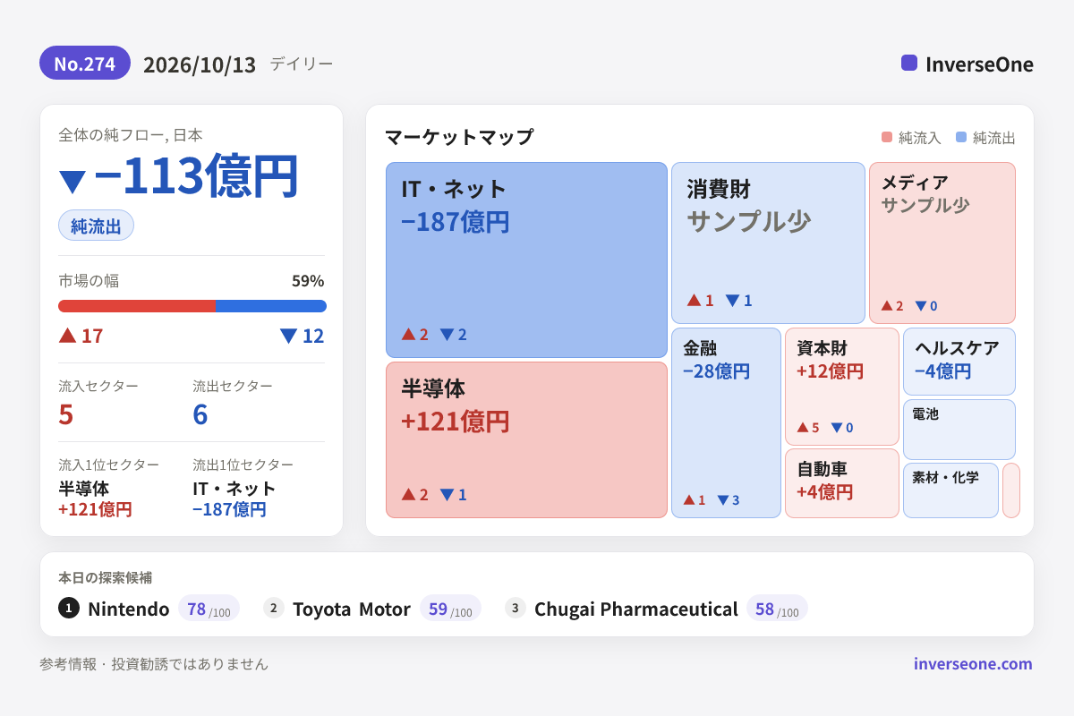Select the 消費財 market map tile
This screenshot has width=1074, height=716.
click(768, 243)
